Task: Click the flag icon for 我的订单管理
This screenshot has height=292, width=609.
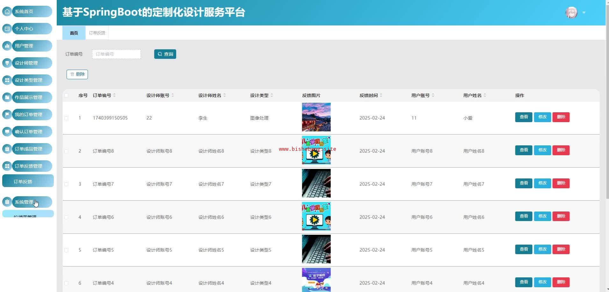Action: 7,115
